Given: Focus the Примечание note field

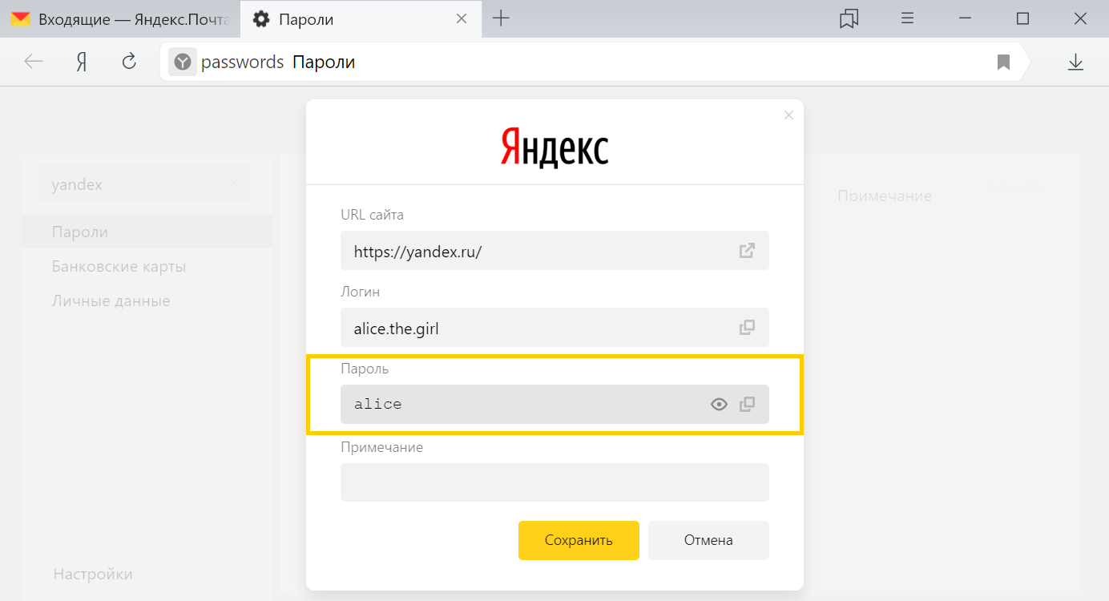Looking at the screenshot, I should pyautogui.click(x=554, y=482).
